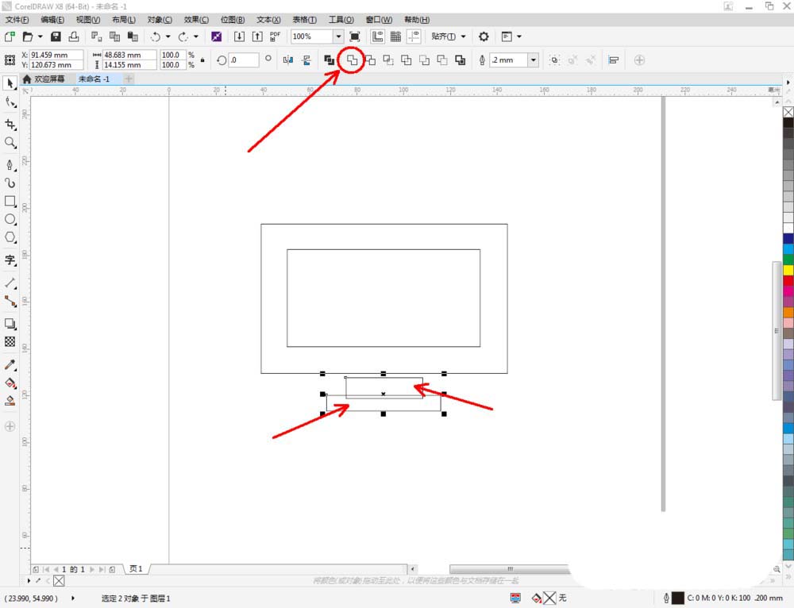The image size is (794, 608).
Task: Click the quick customize plus in toolbox
Action: tap(10, 426)
